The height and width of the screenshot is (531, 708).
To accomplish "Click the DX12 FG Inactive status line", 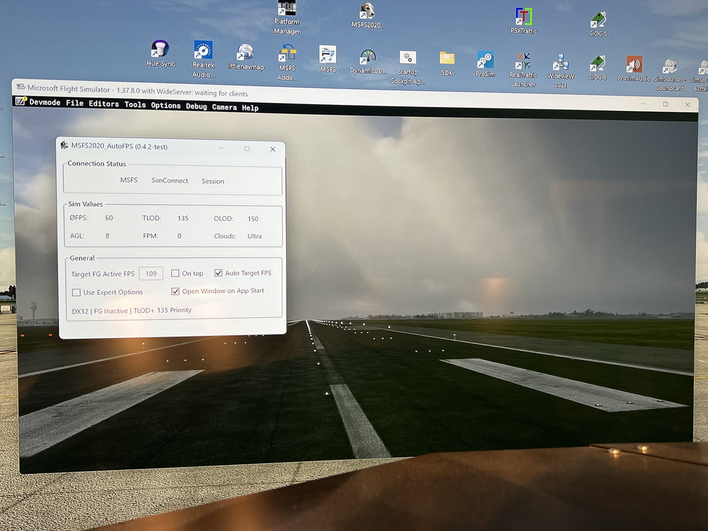I will [131, 311].
